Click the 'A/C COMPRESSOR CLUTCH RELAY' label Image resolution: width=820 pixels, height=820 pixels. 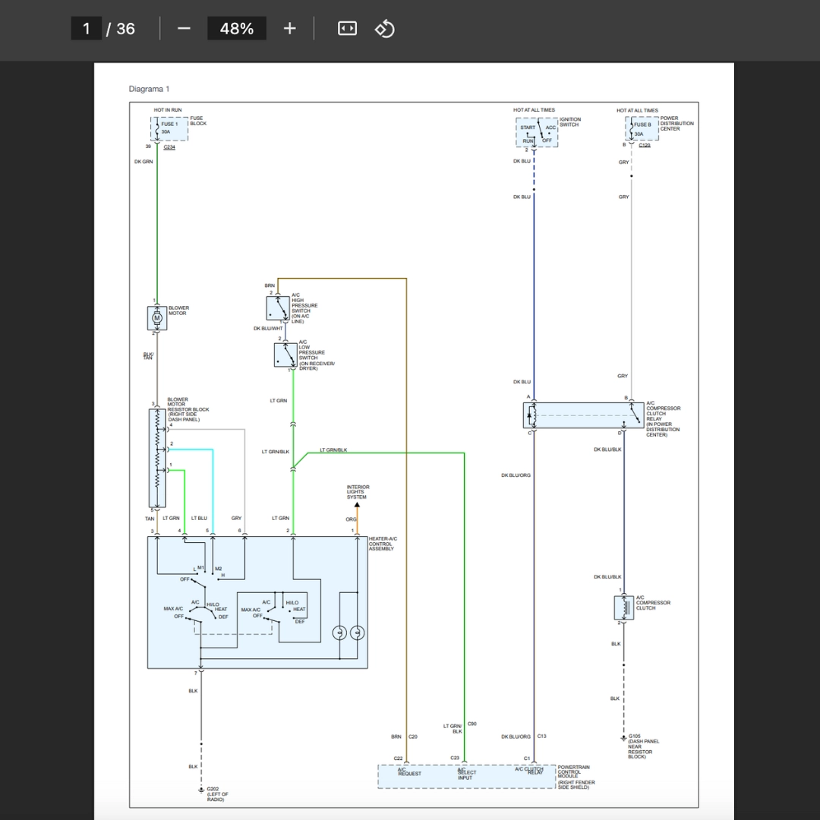(663, 419)
